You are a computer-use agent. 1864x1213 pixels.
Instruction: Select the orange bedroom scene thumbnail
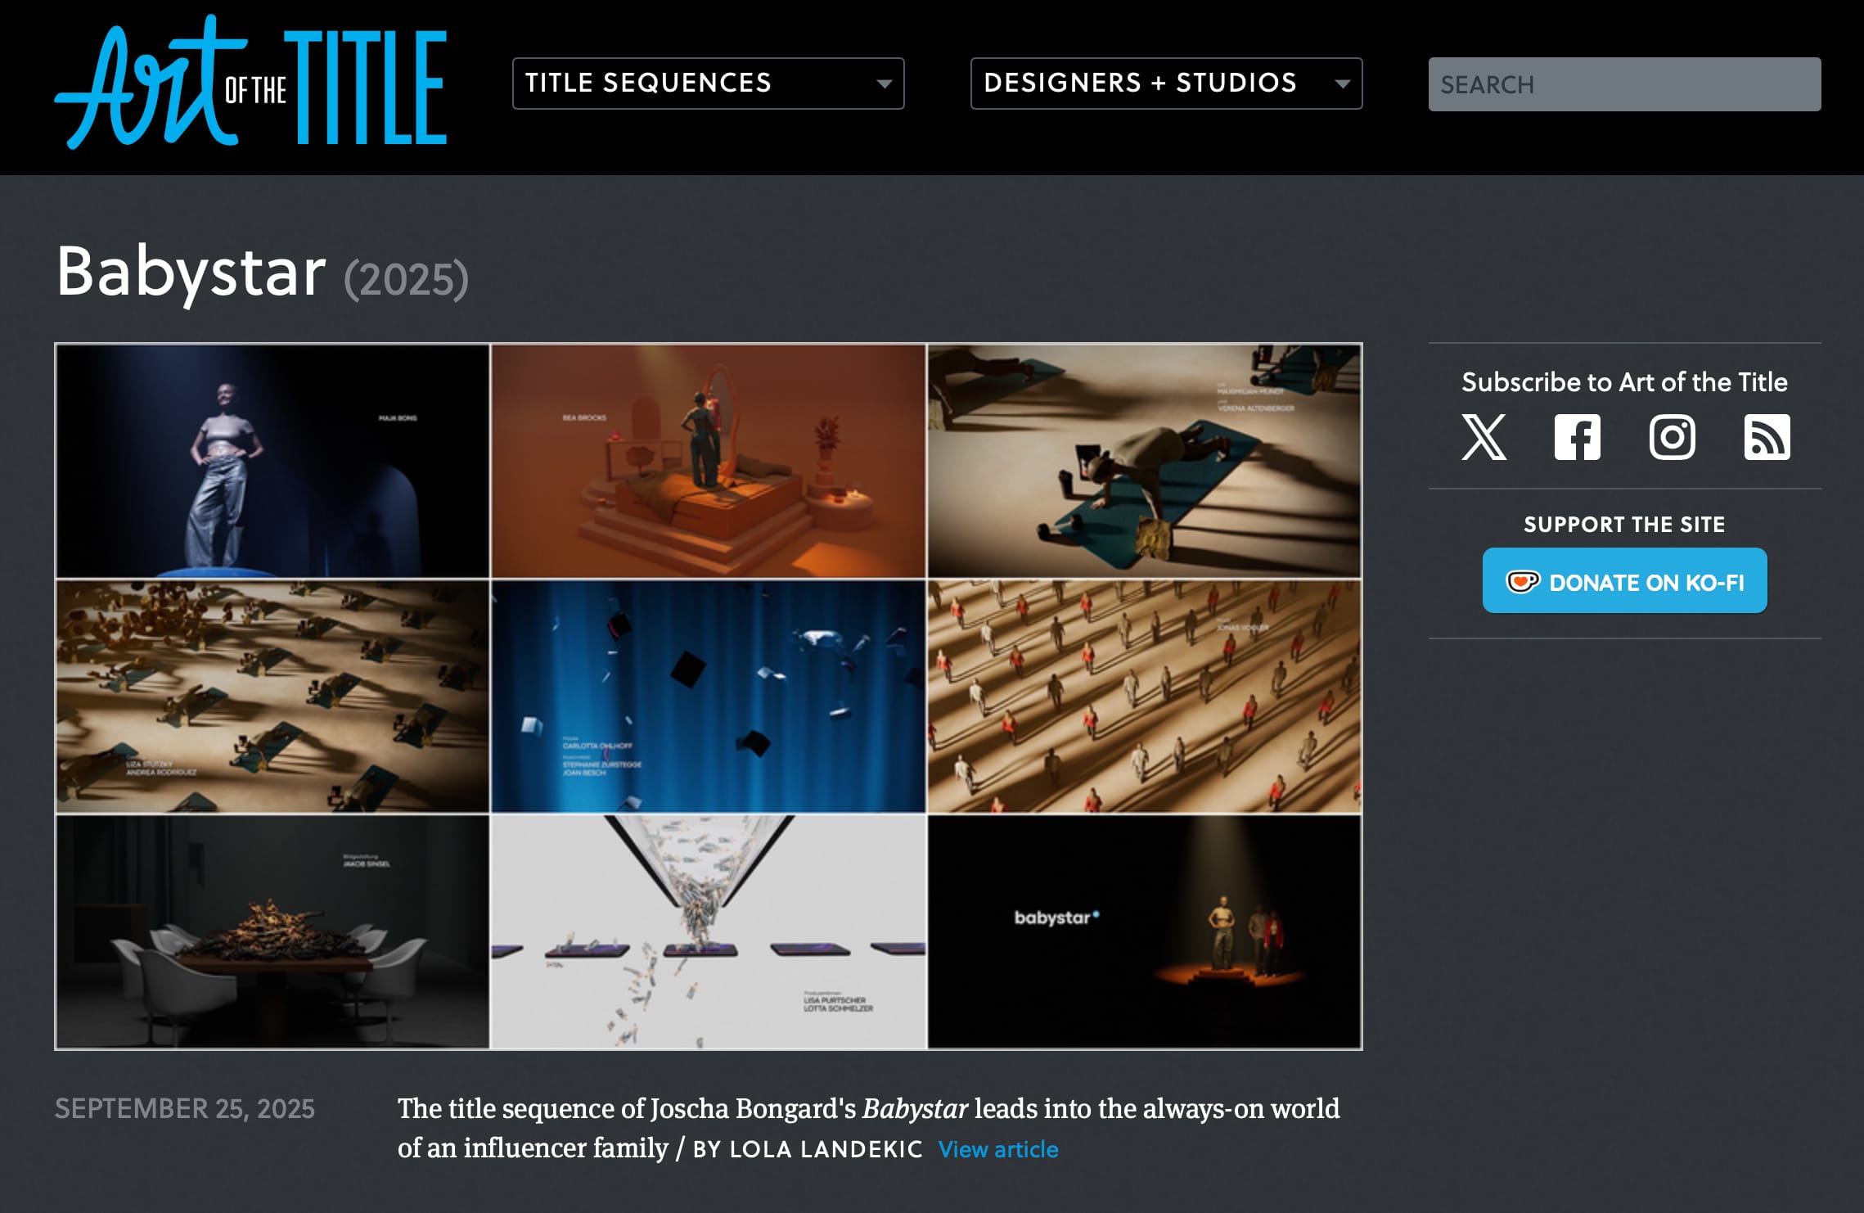point(709,461)
